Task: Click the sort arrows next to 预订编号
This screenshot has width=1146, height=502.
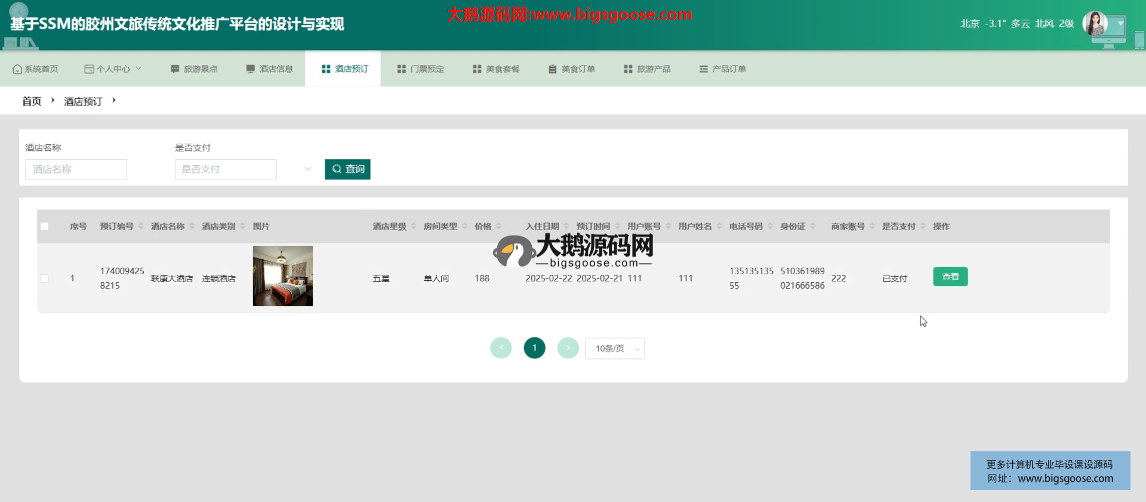Action: pyautogui.click(x=141, y=226)
